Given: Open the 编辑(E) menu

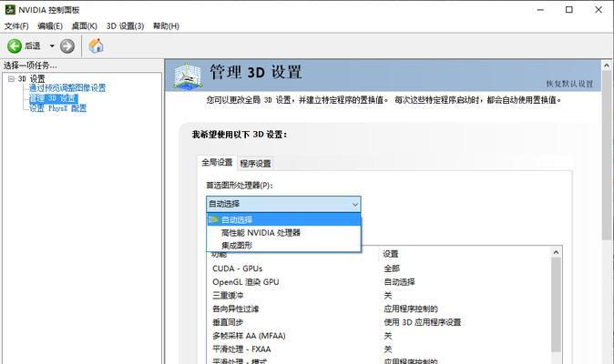Looking at the screenshot, I should coord(50,26).
